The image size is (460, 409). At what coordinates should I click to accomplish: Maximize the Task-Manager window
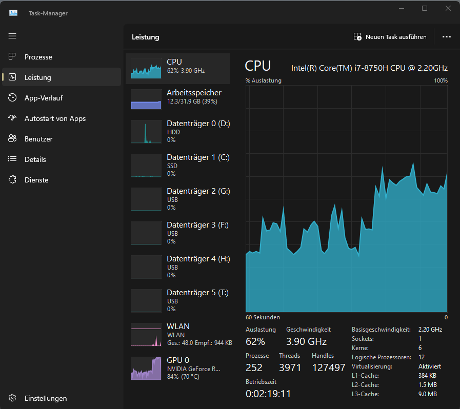pyautogui.click(x=425, y=8)
